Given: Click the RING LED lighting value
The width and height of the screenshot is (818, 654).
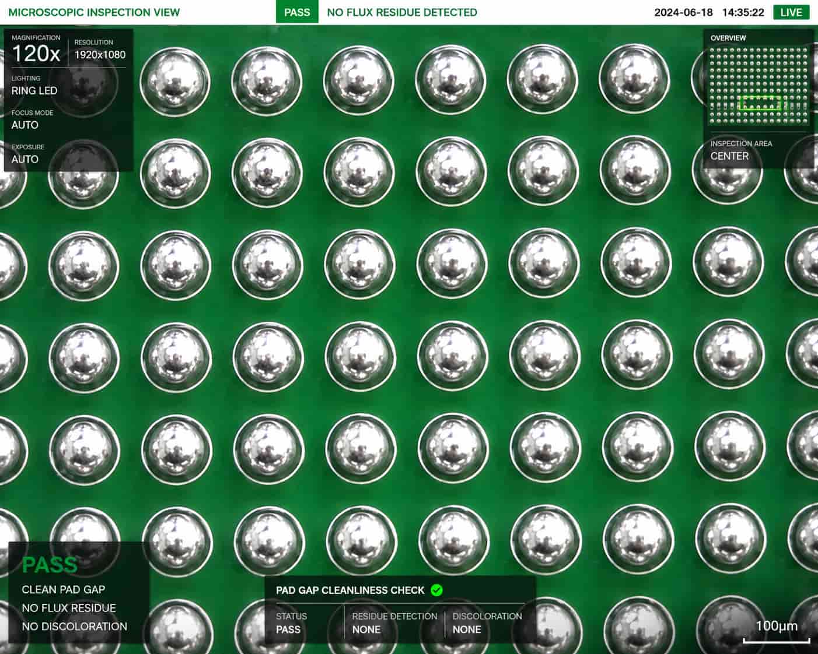Looking at the screenshot, I should (34, 90).
